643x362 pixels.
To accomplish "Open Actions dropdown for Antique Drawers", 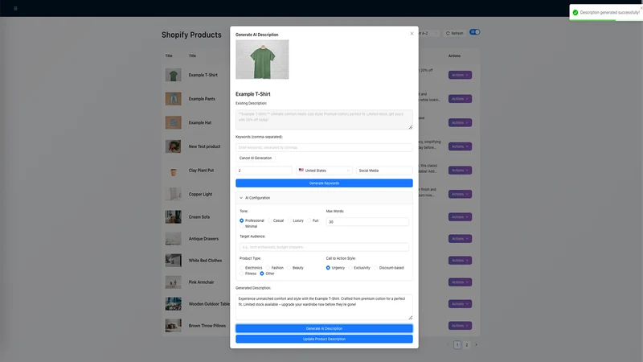I will tap(460, 238).
